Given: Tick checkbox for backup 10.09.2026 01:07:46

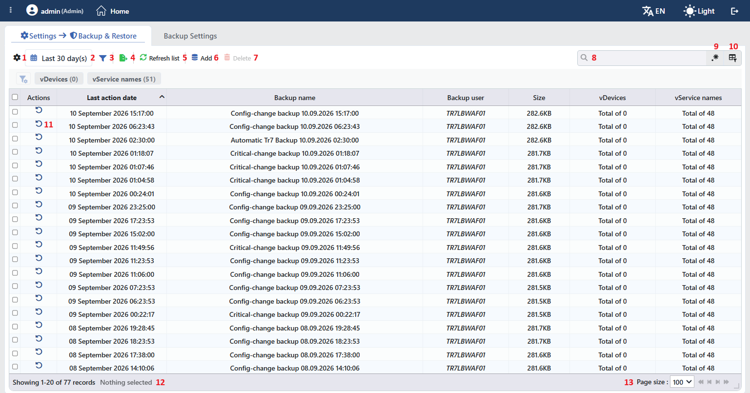Looking at the screenshot, I should point(15,165).
